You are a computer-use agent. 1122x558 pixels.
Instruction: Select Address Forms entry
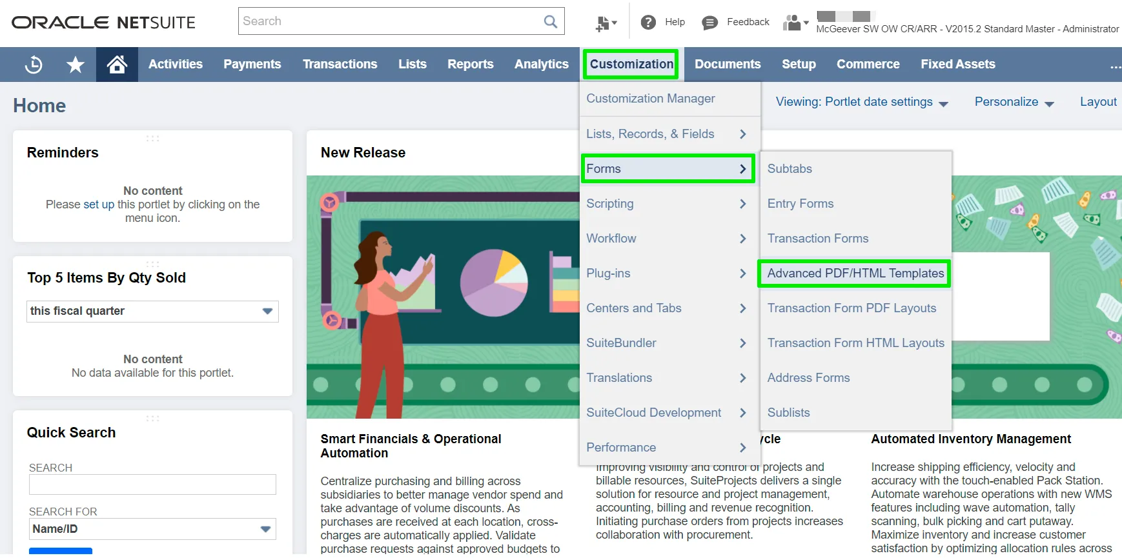(x=808, y=377)
